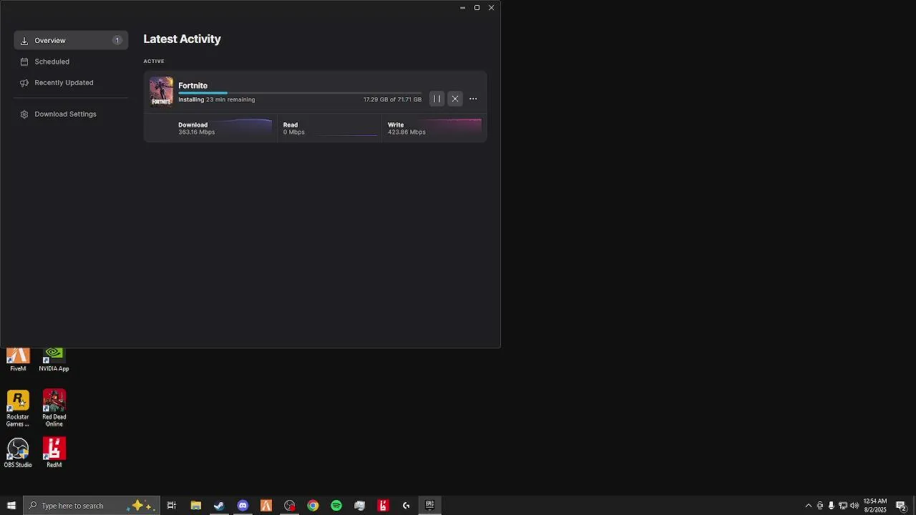Click the Overview download arrow icon
The height and width of the screenshot is (515, 916).
(x=24, y=41)
